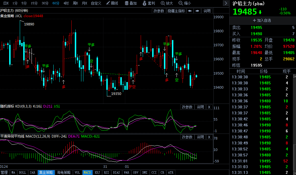Viewport: 296px width, 175px height.
Task: Click the 19890 high price label
Action: [x=29, y=24]
